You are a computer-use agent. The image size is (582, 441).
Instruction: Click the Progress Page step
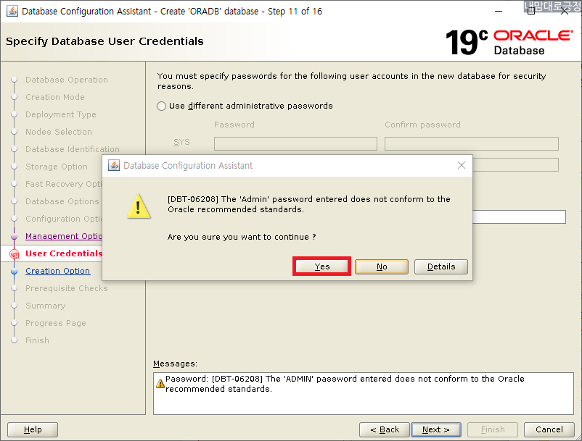pos(56,323)
